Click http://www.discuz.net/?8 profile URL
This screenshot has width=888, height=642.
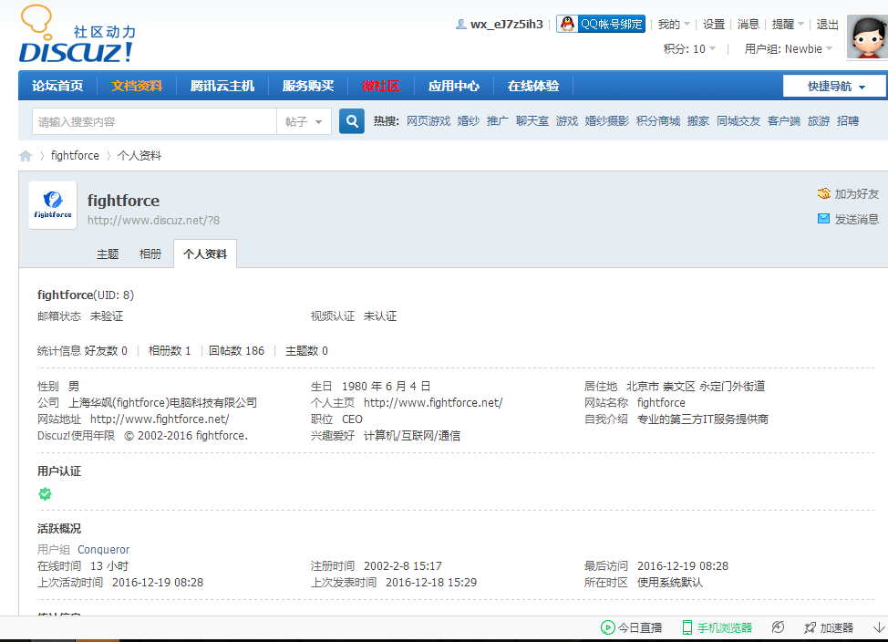click(153, 221)
